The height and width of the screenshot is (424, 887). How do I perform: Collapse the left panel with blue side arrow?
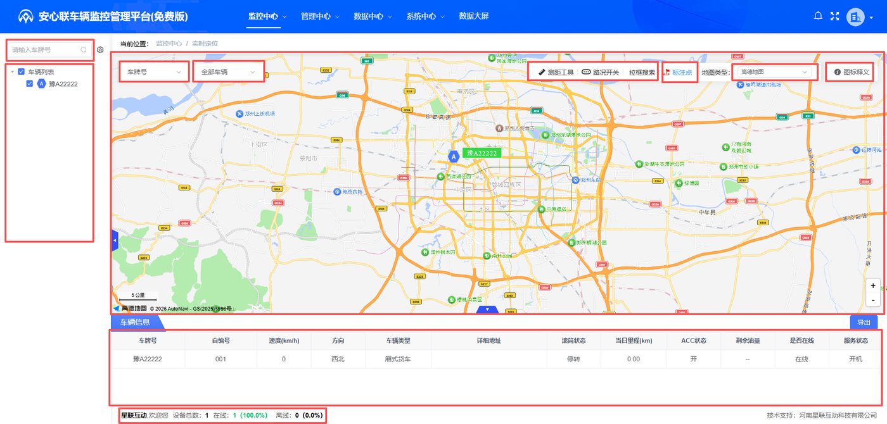click(x=115, y=241)
